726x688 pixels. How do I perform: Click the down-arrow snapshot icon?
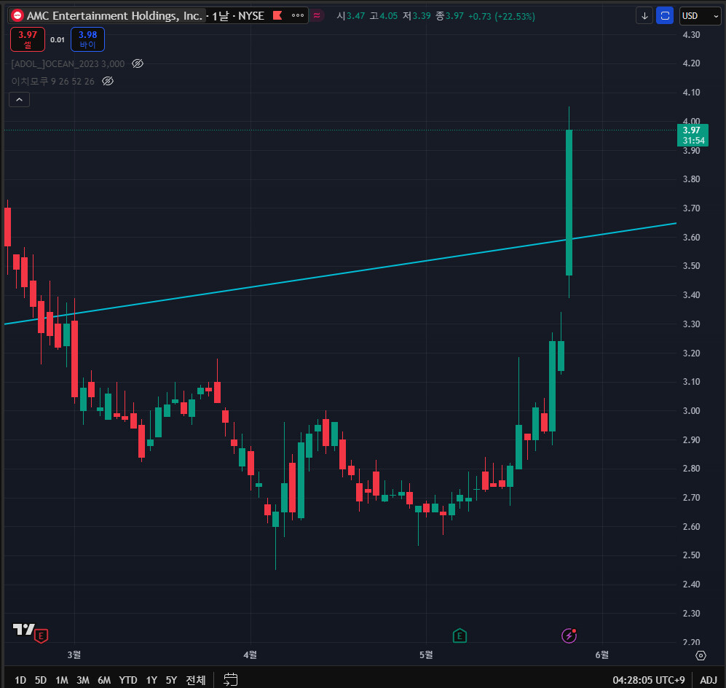(644, 16)
